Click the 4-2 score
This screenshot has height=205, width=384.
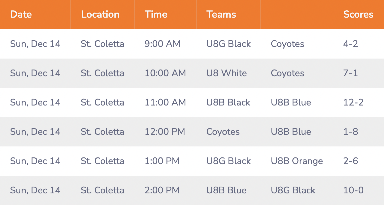click(x=351, y=44)
